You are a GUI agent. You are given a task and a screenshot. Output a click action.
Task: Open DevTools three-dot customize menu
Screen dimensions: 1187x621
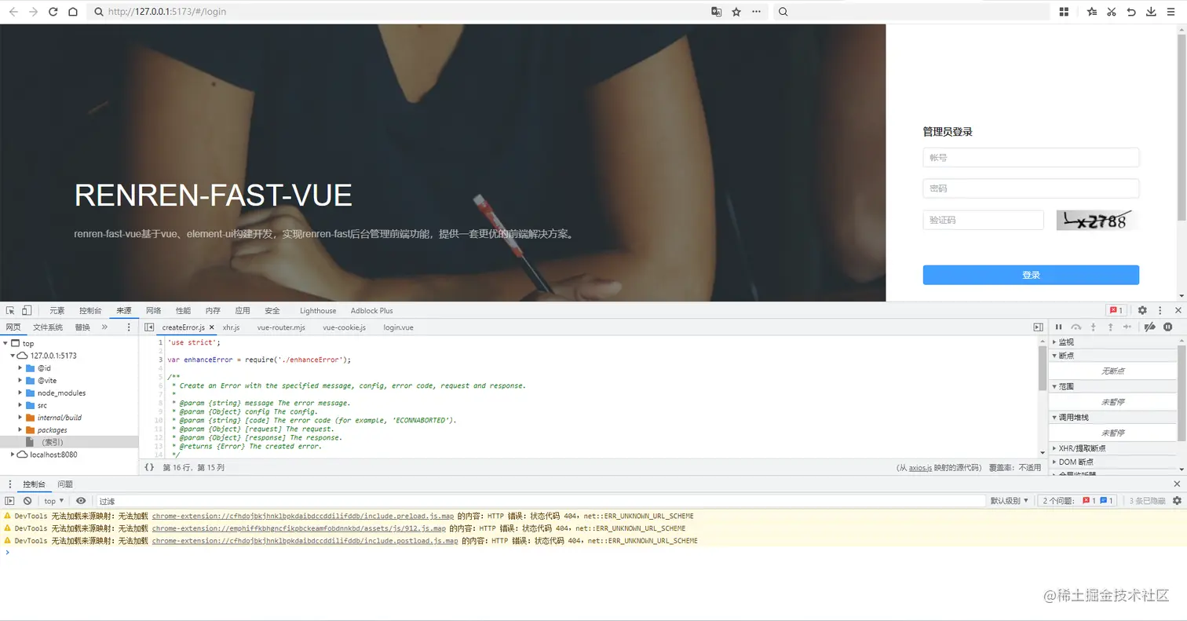click(x=1160, y=310)
